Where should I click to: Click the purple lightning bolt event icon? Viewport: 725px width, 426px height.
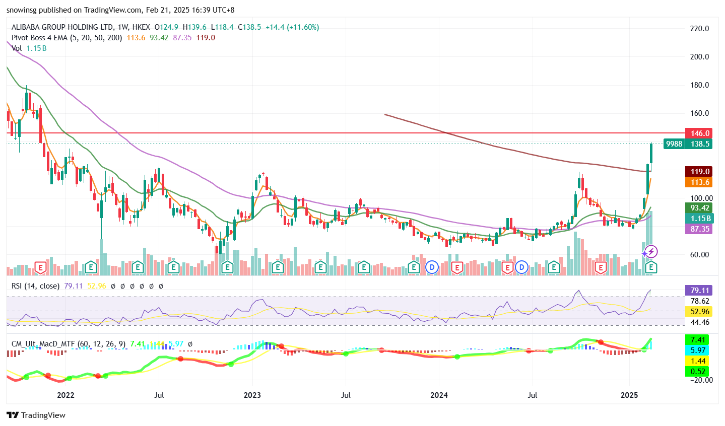click(651, 251)
